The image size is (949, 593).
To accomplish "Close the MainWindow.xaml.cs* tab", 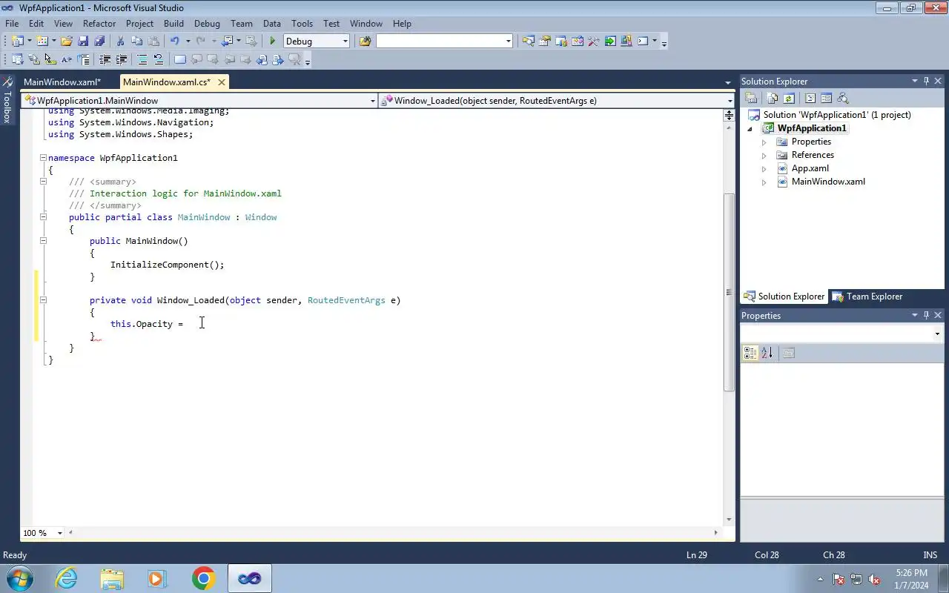I will [222, 82].
